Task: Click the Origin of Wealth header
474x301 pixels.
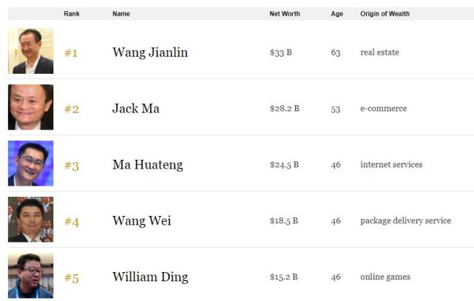Action: tap(385, 14)
